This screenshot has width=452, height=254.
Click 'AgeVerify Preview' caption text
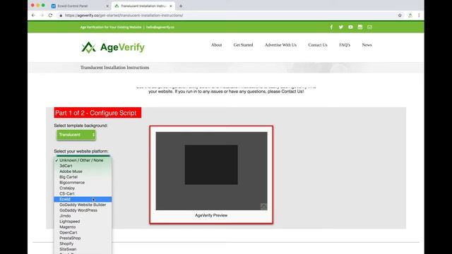[x=211, y=215]
